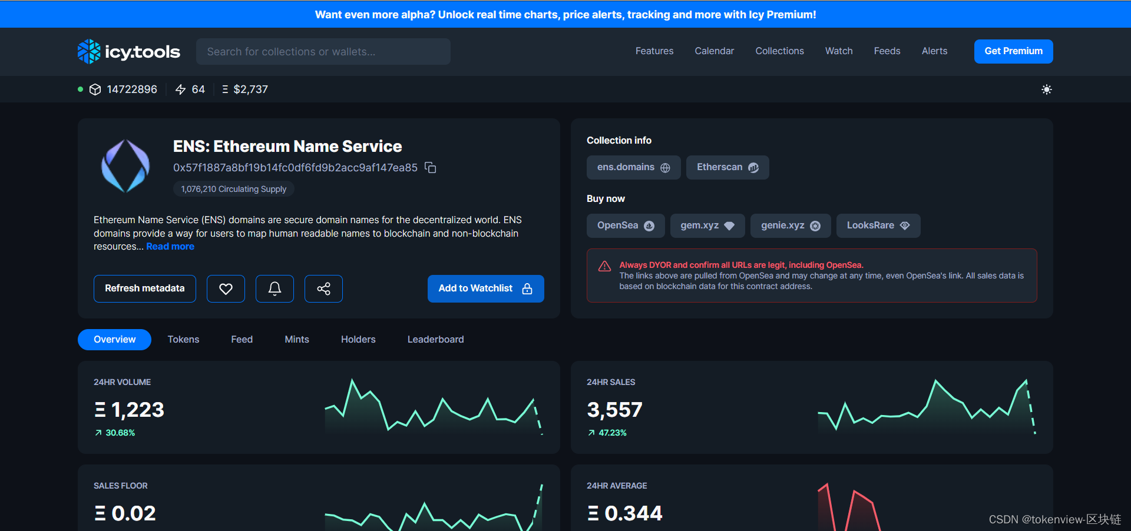Switch to the Mints tab
The image size is (1131, 531).
pos(297,340)
